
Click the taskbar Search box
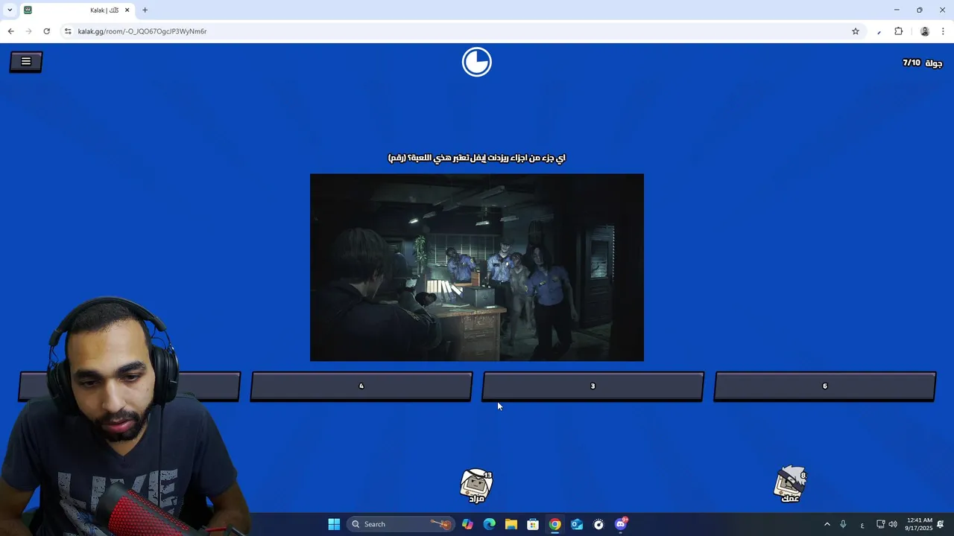point(401,524)
